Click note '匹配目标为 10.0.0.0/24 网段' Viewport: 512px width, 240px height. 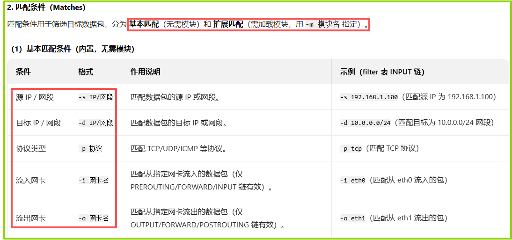[445, 123]
